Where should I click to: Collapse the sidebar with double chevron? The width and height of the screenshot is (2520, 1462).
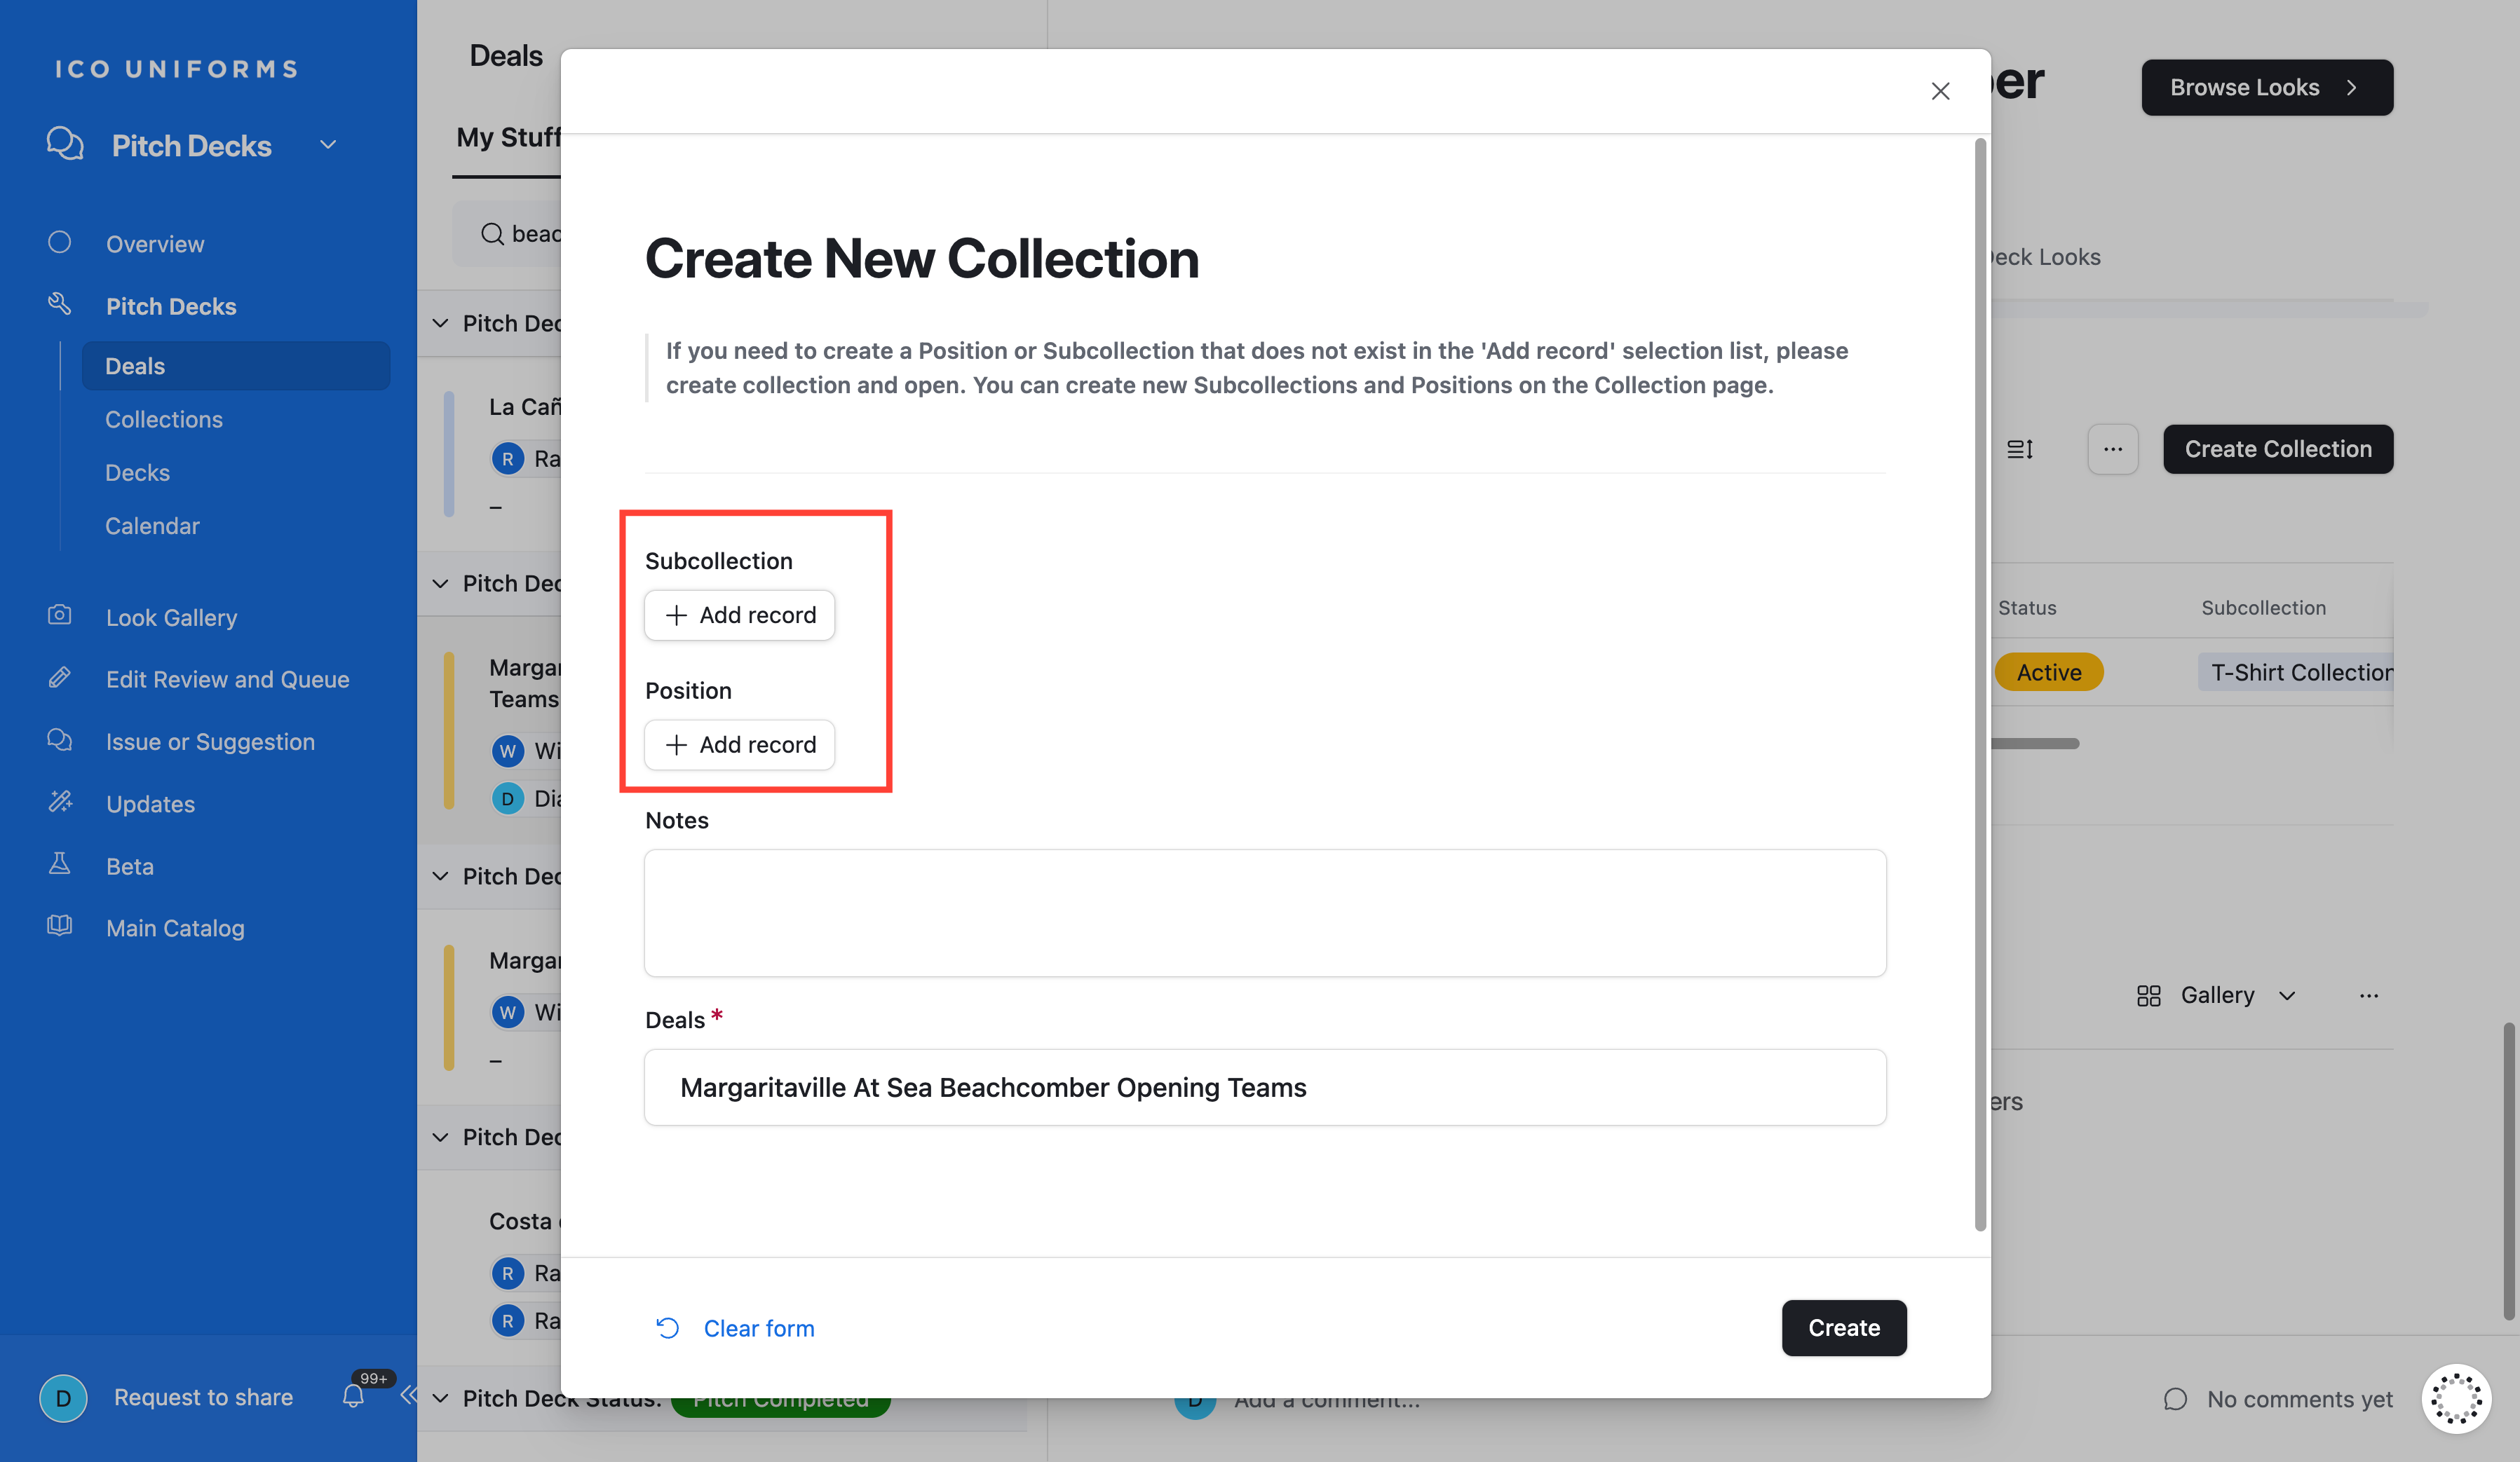(x=408, y=1395)
